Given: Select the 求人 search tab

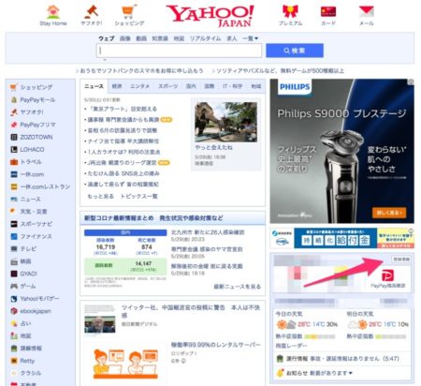Looking at the screenshot, I should tap(231, 38).
